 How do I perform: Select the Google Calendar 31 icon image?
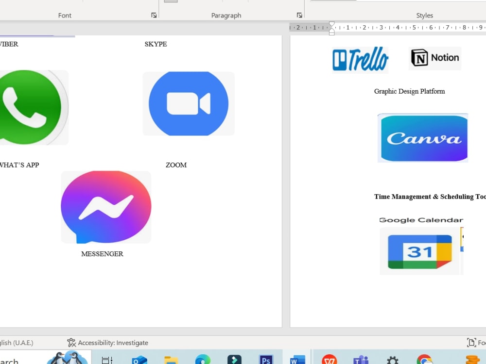pos(420,251)
